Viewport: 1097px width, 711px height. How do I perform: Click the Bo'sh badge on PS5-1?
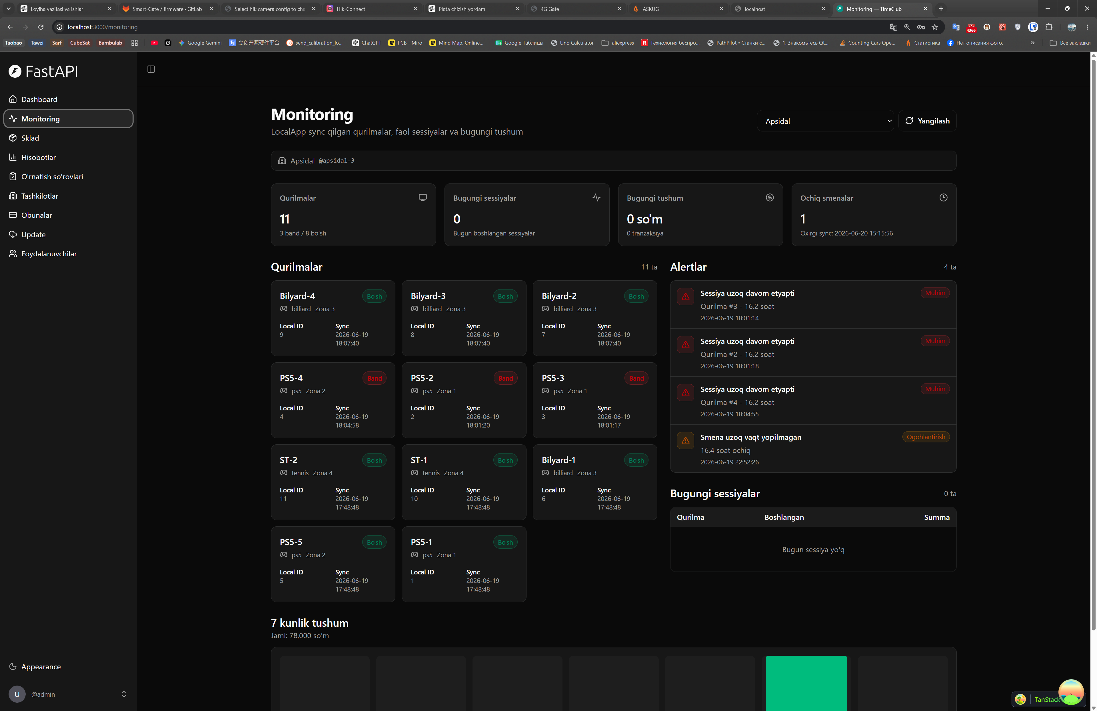(505, 542)
